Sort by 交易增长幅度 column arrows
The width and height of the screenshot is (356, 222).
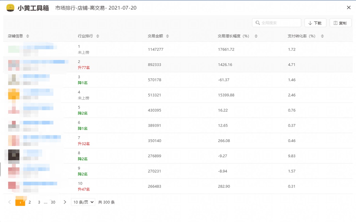256,36
